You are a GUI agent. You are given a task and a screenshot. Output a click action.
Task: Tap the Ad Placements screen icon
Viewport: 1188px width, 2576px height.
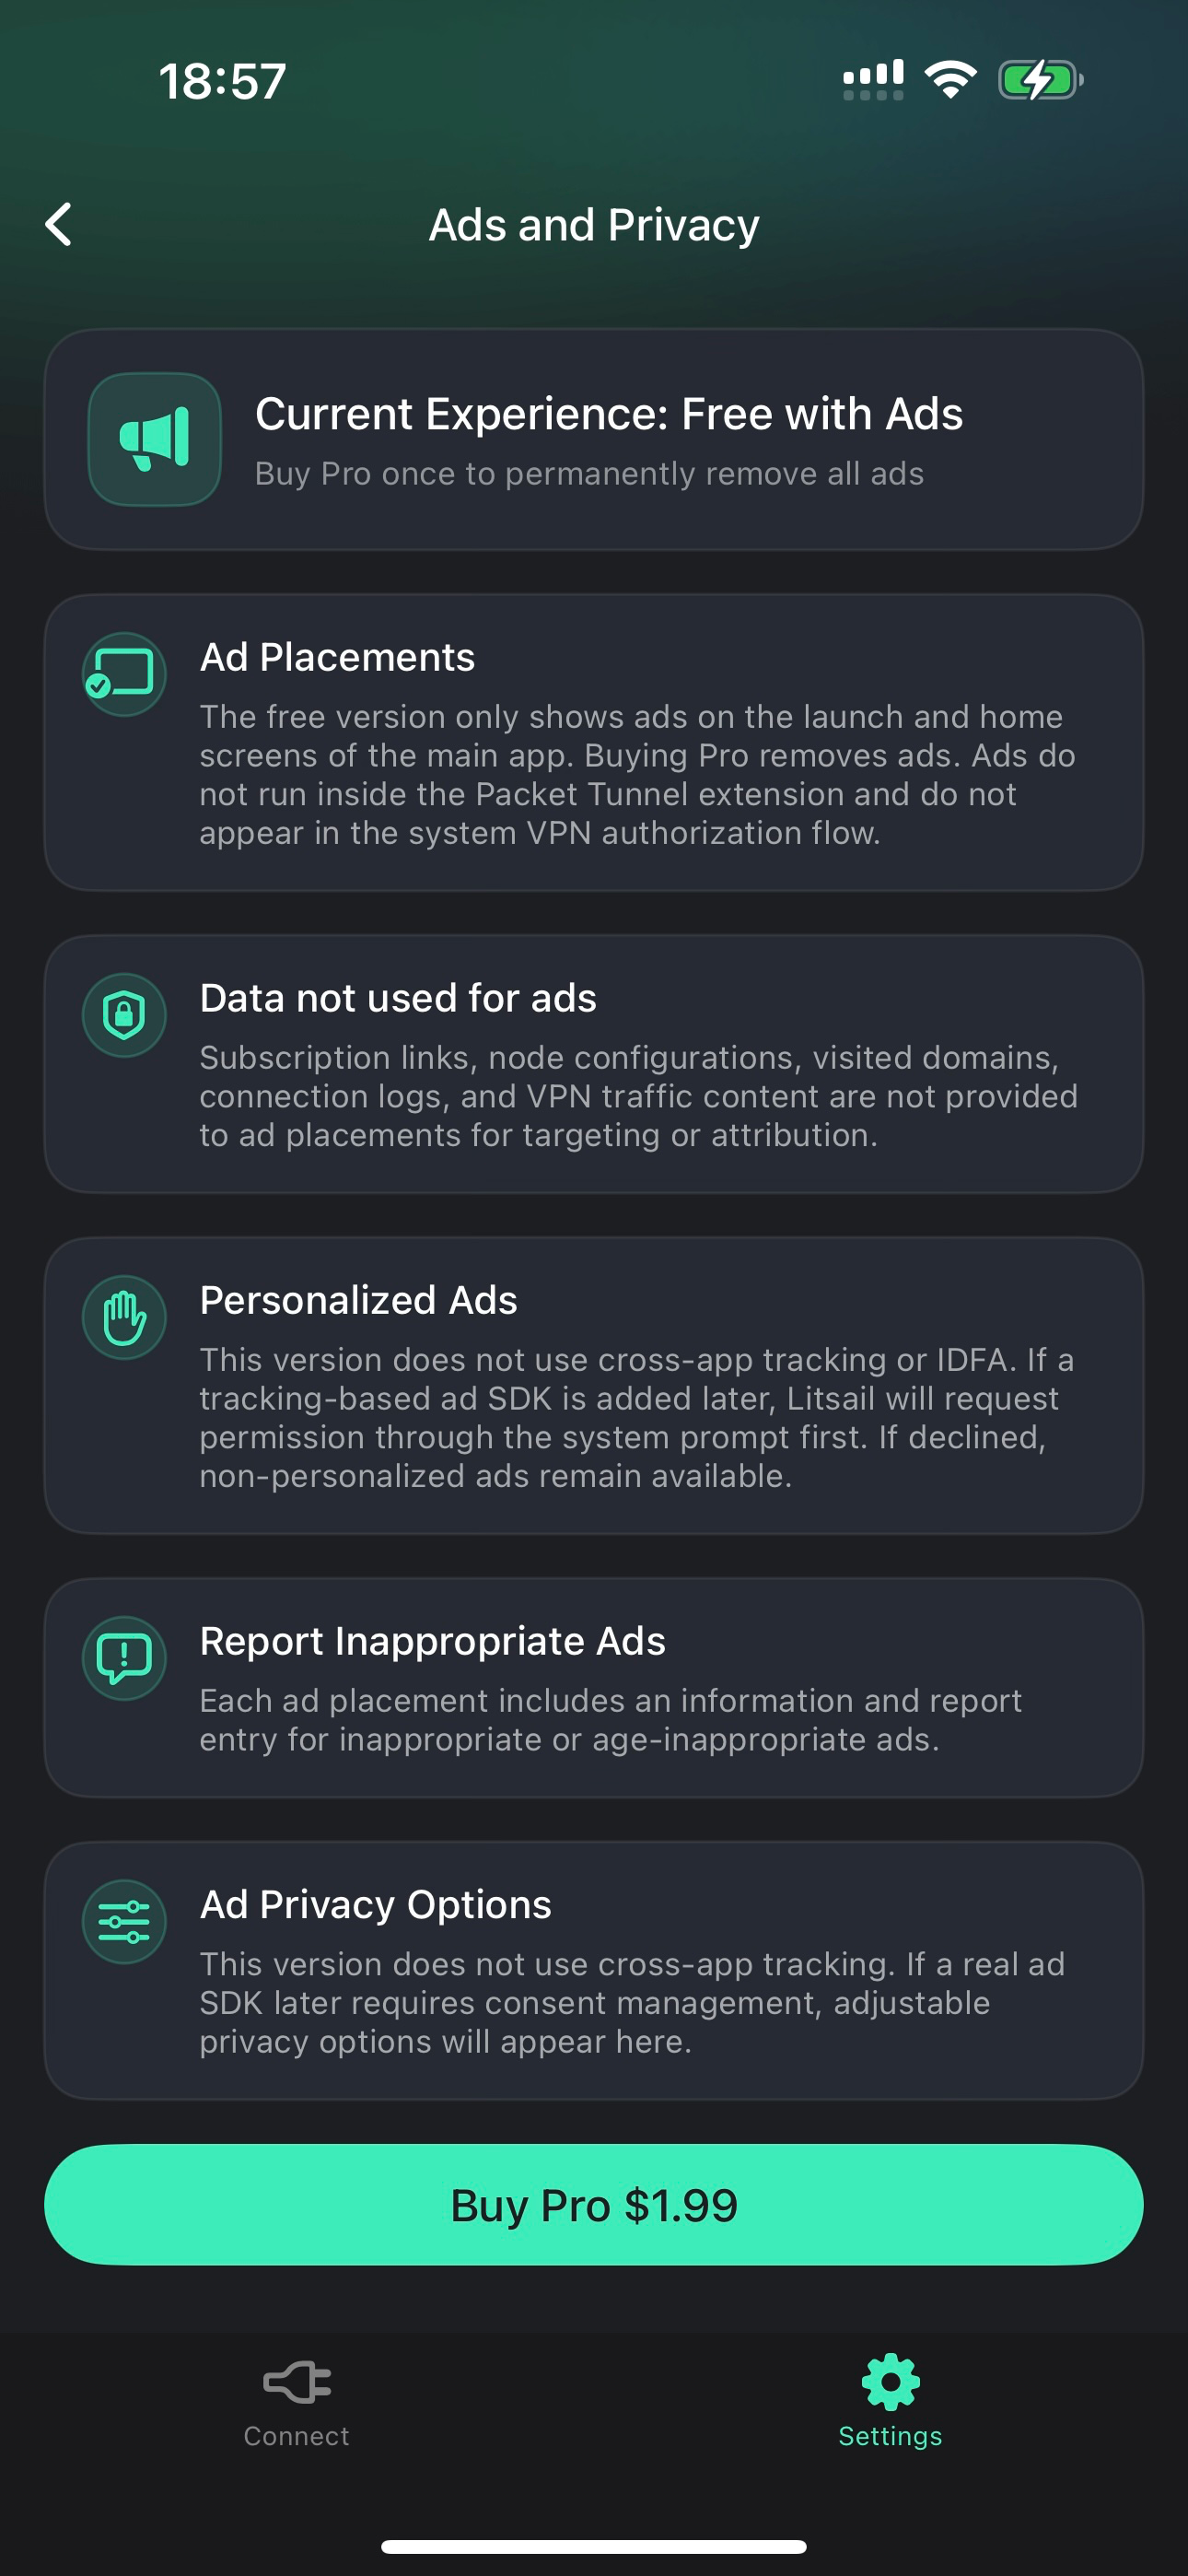tap(124, 674)
